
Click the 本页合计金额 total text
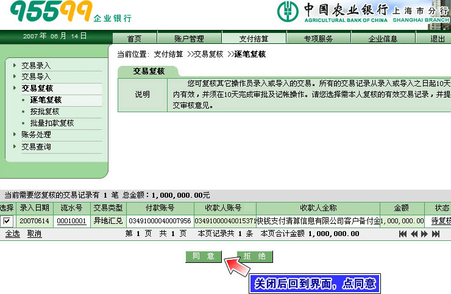coord(310,234)
